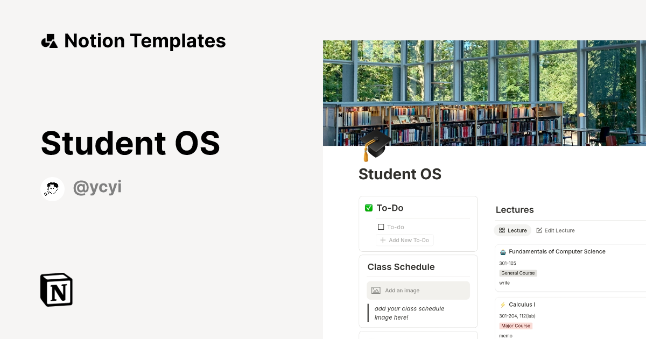Open the @ycyi avatar picture
Viewport: 646px width, 339px height.
pos(52,188)
